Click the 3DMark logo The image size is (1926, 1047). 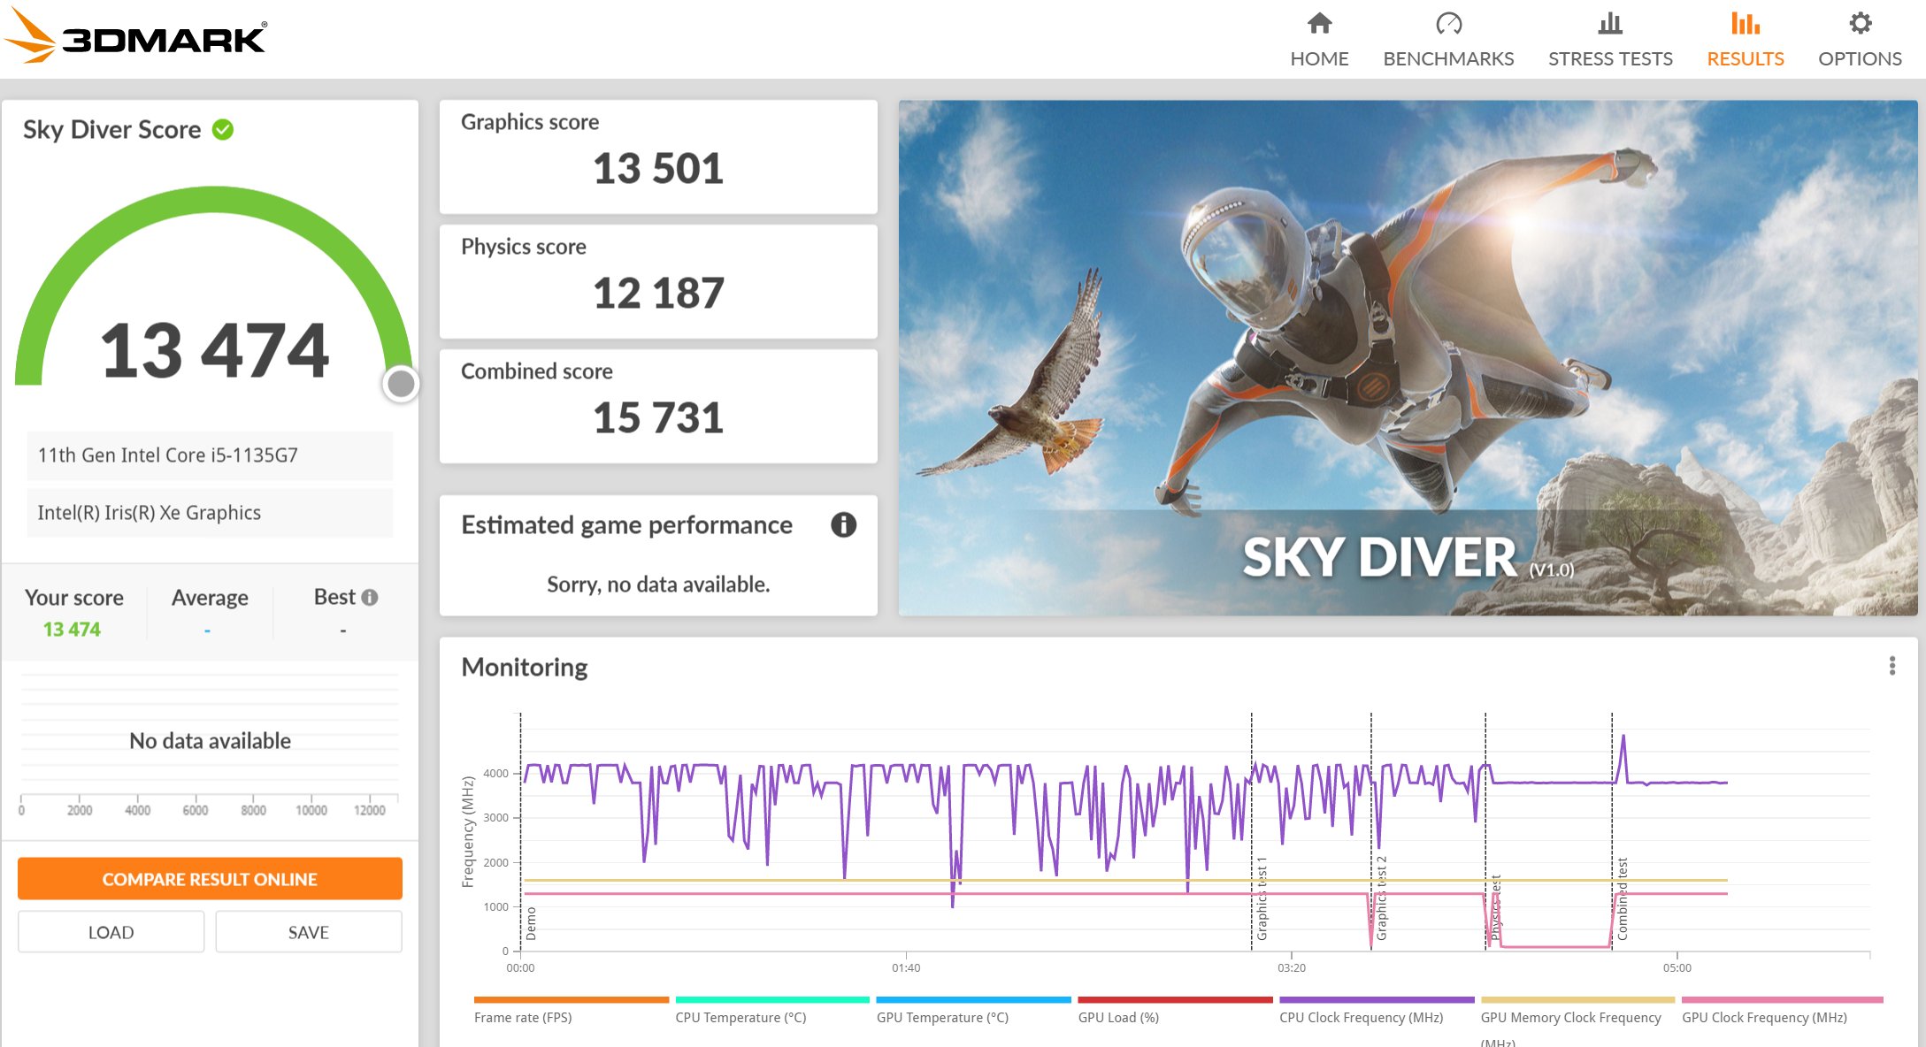(135, 36)
